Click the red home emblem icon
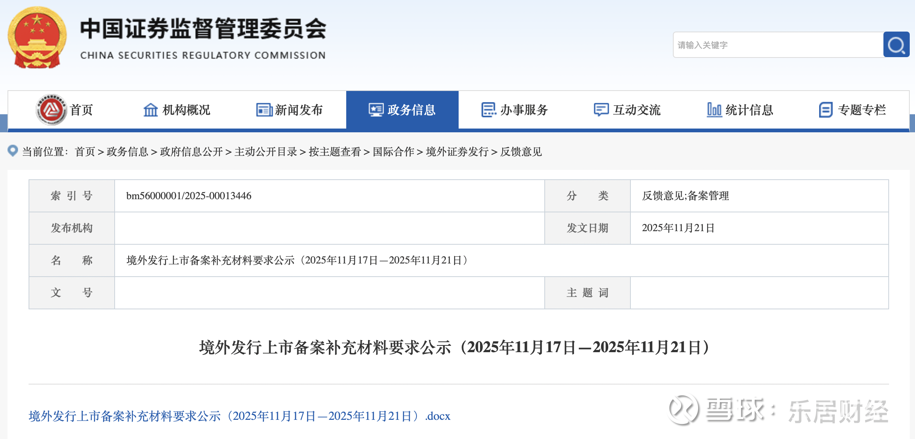The image size is (915, 439). tap(52, 110)
